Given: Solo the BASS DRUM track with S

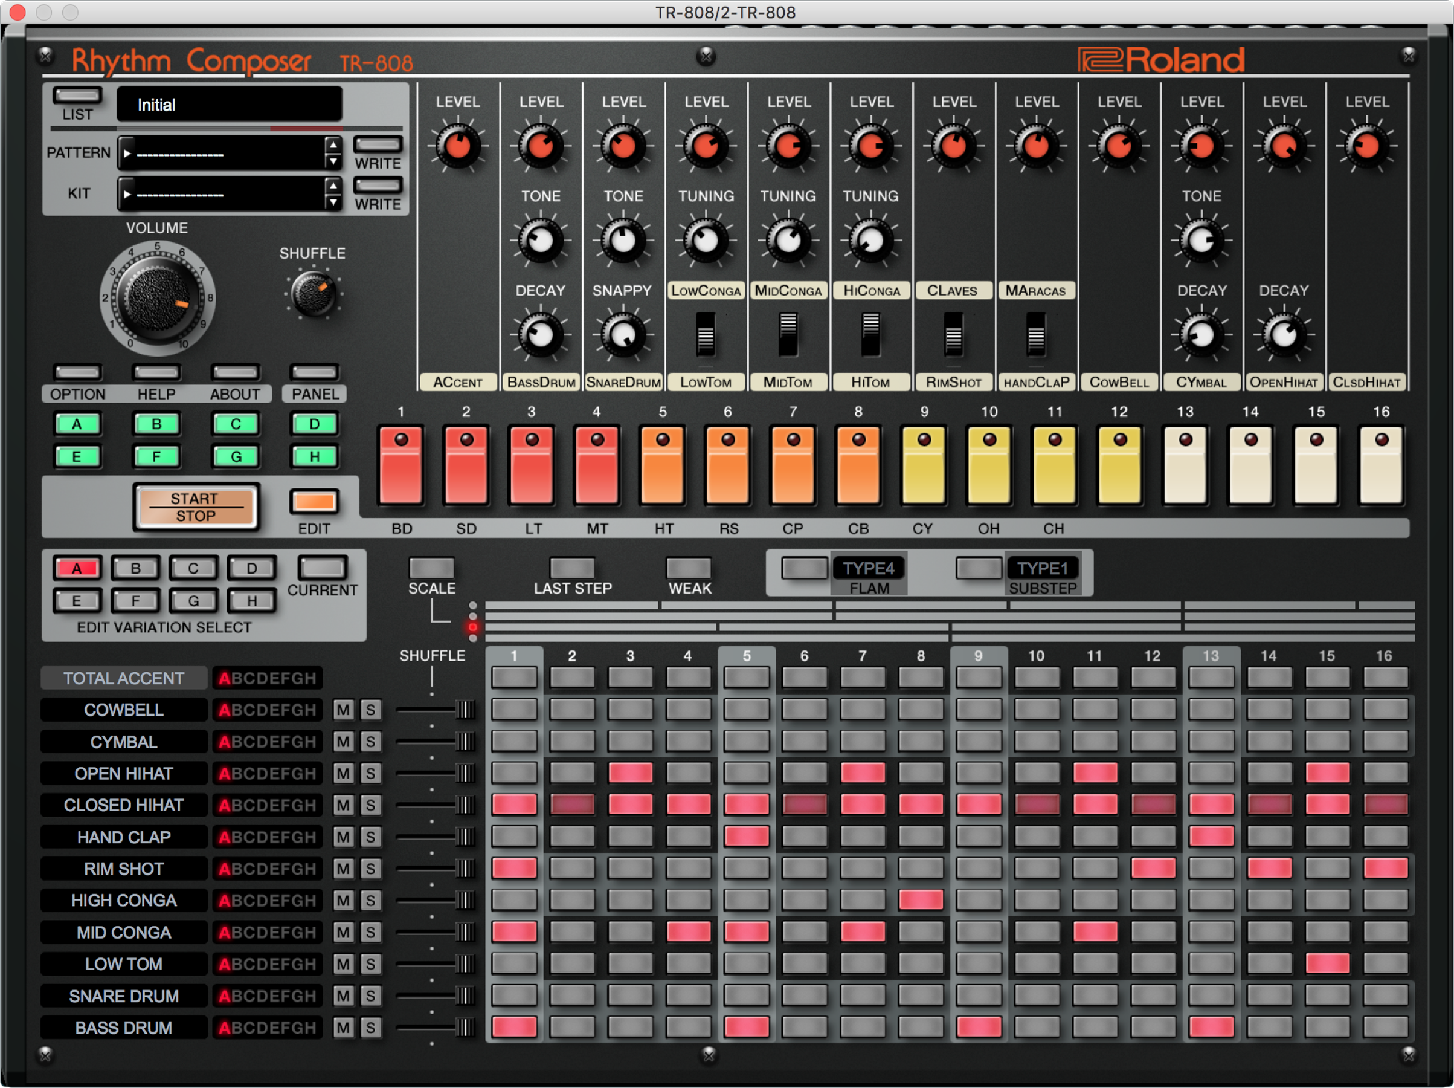Looking at the screenshot, I should pos(371,1028).
